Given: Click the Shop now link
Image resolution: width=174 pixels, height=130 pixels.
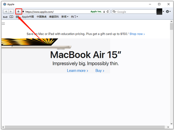Looking at the screenshot, I should (137, 34).
